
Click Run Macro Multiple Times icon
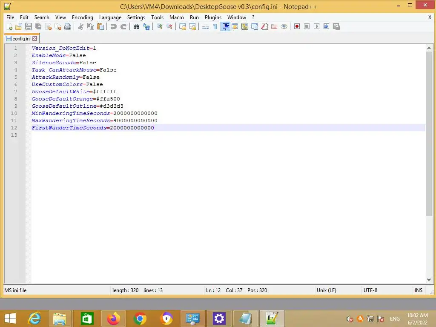(x=327, y=26)
